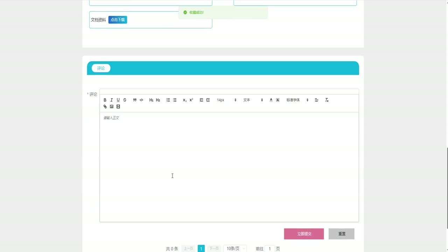The width and height of the screenshot is (448, 252).
Task: Click the 重置 reset button
Action: pyautogui.click(x=342, y=234)
